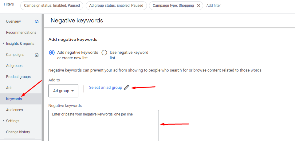295x141 pixels.
Task: Click the home icon beside Overview
Action: [37, 22]
